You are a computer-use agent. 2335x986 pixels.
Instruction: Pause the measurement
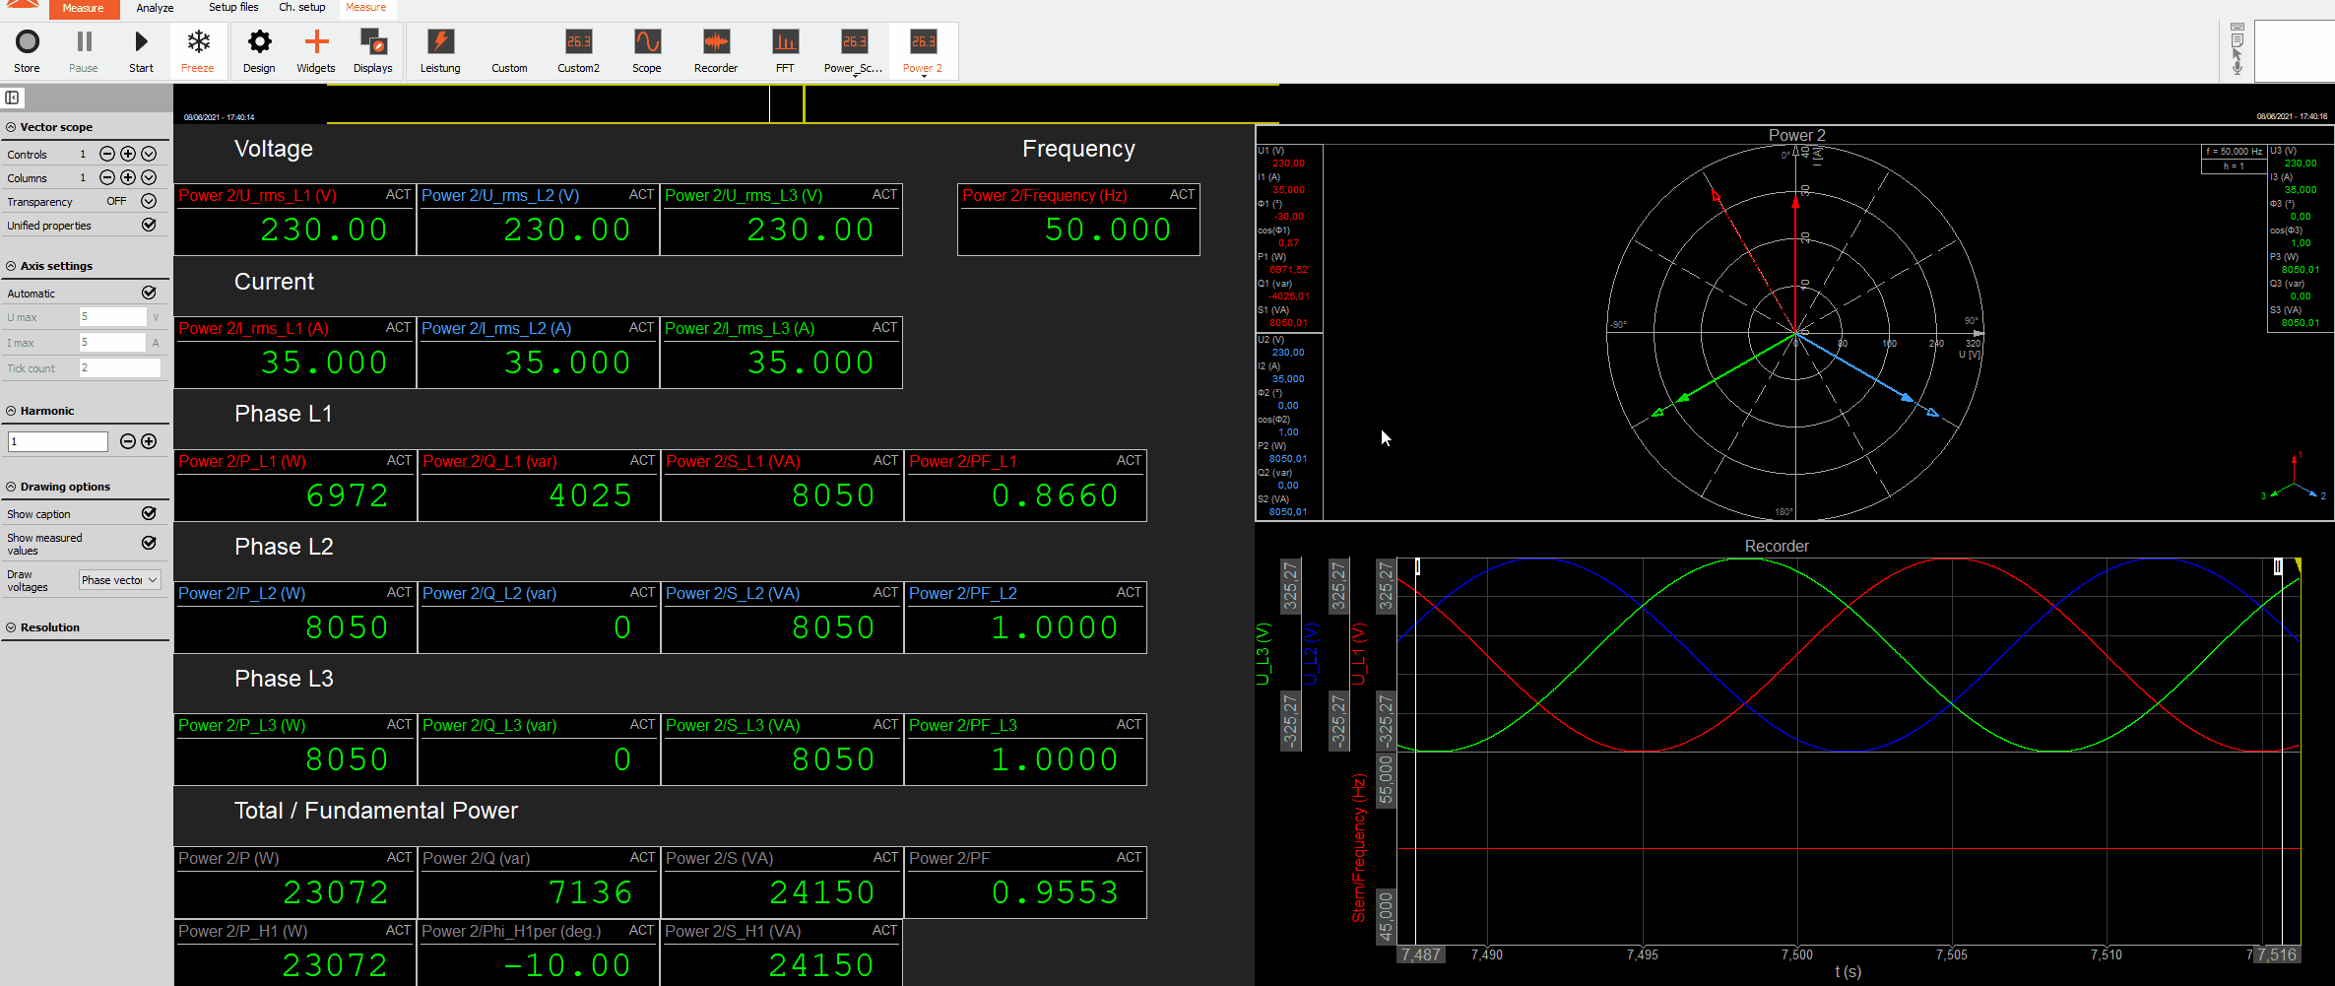tap(84, 50)
